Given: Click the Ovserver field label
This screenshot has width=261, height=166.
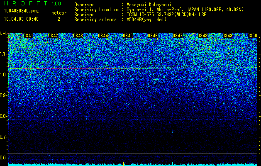Looking at the screenshot, I should click(84, 5).
